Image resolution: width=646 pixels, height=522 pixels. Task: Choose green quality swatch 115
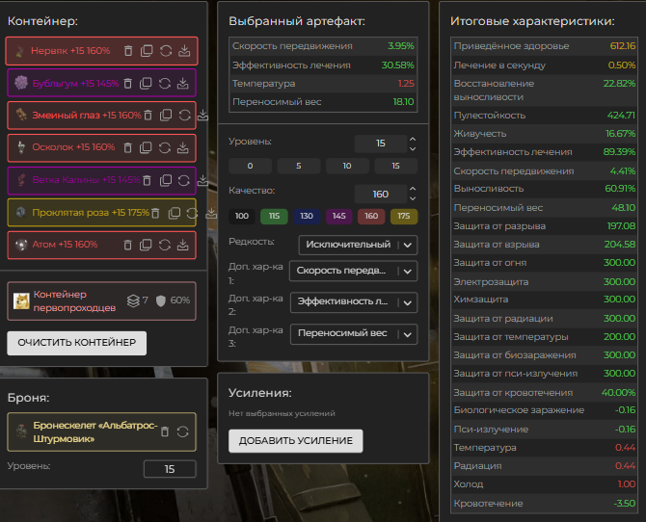coord(274,216)
